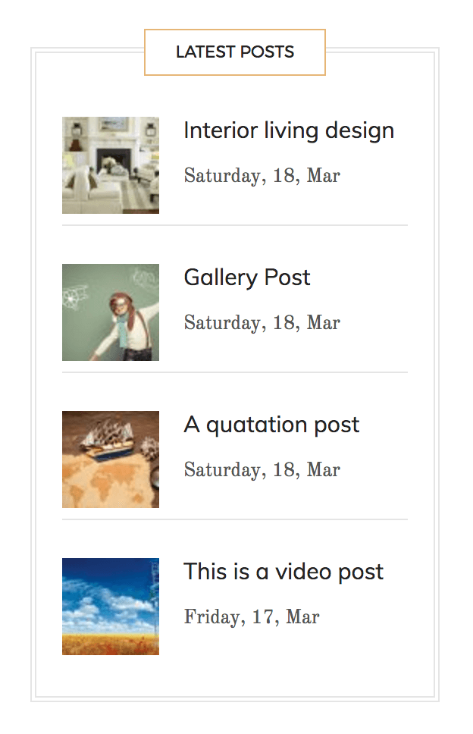
Task: Click the golden field in the video thumbnail
Action: coord(111,645)
